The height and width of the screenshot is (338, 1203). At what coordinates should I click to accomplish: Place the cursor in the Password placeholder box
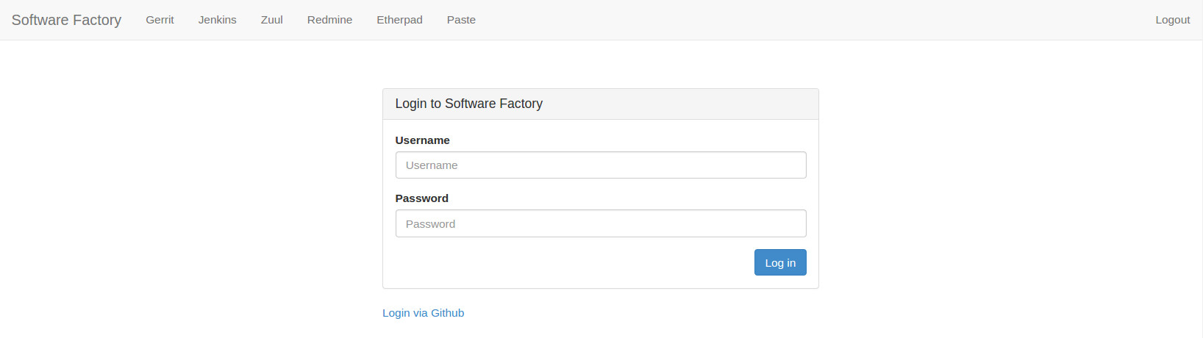[x=601, y=224]
